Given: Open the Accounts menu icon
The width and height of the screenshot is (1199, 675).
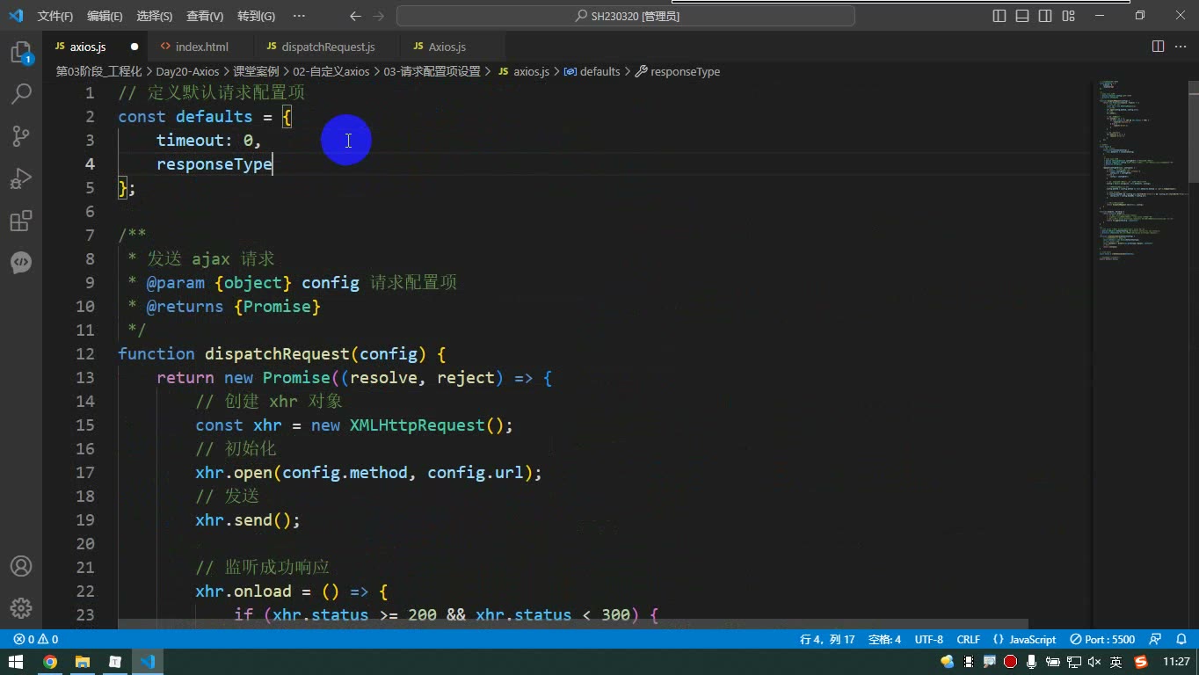Looking at the screenshot, I should (x=21, y=566).
